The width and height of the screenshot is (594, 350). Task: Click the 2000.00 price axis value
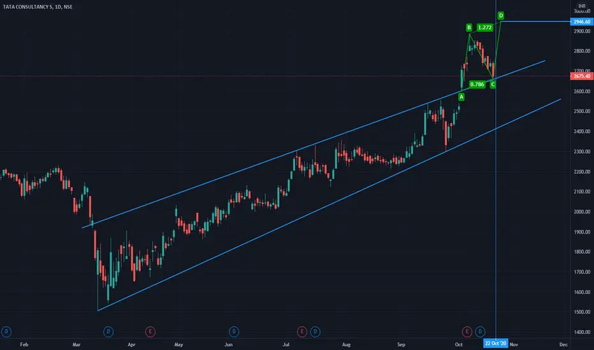pyautogui.click(x=583, y=212)
